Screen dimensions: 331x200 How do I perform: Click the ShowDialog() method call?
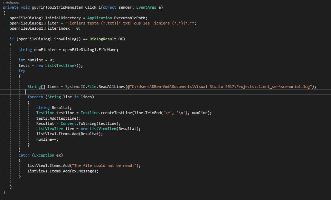[x=67, y=39]
